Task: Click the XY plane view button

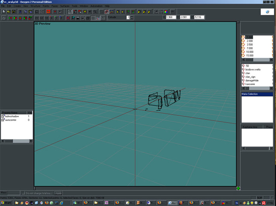Action: (37, 18)
